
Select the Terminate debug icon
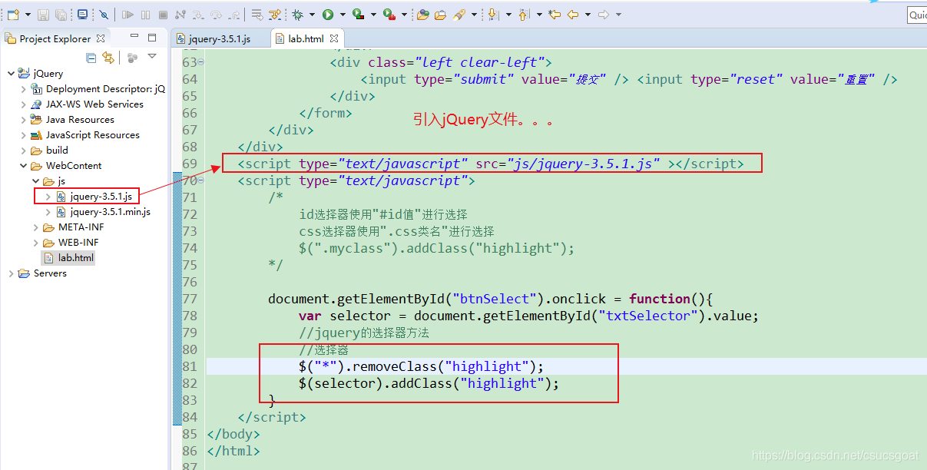click(162, 14)
